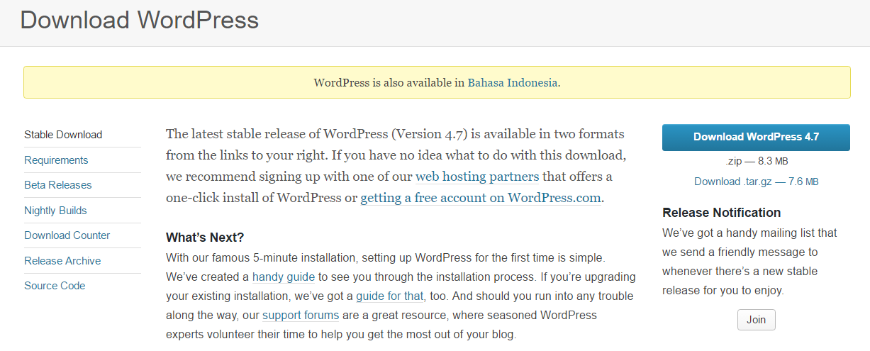
Task: Click the .zip 8.3 MB size text
Action: tap(756, 162)
